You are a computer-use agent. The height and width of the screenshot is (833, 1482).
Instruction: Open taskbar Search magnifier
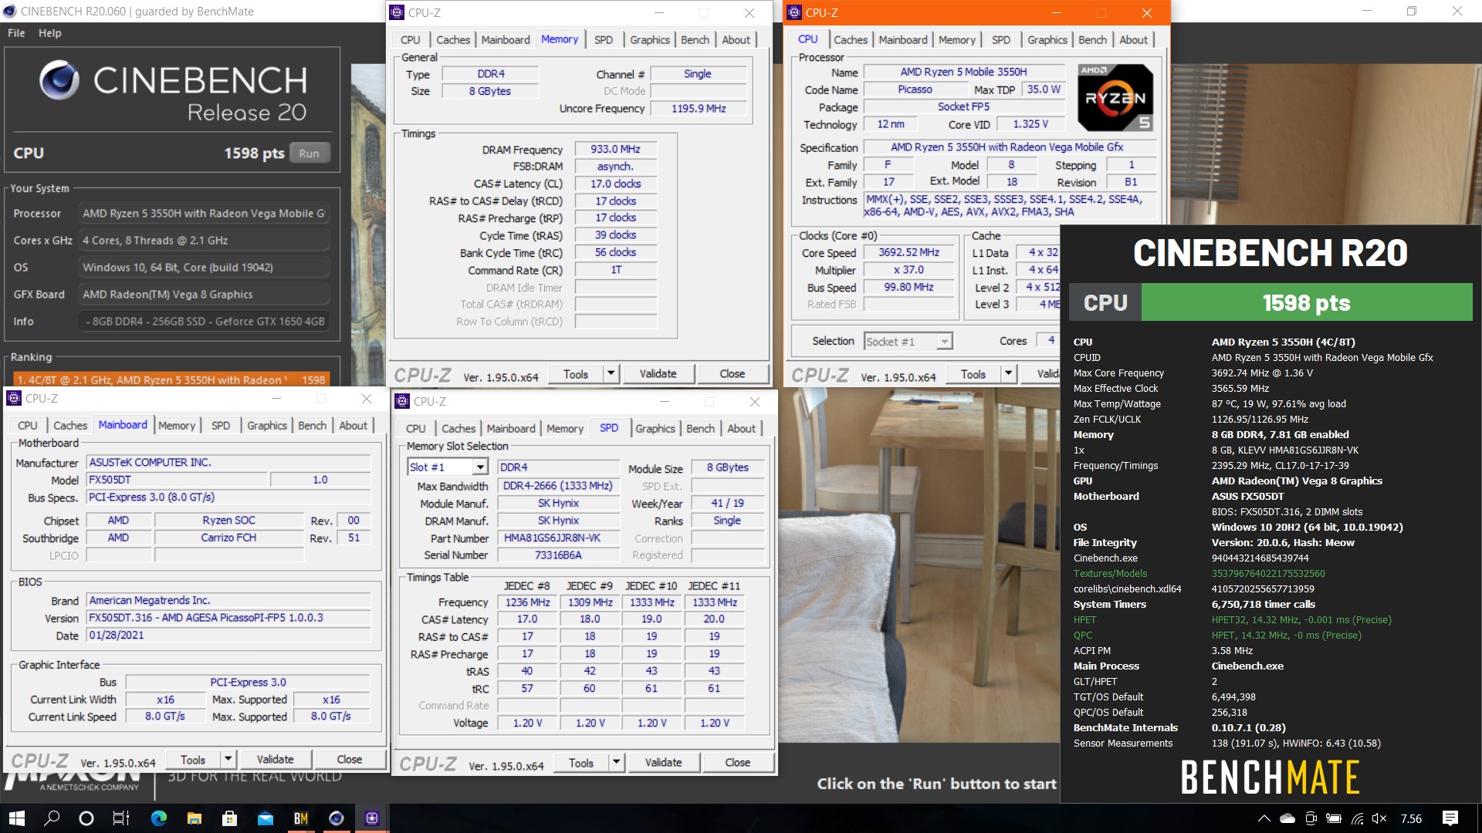tap(52, 818)
